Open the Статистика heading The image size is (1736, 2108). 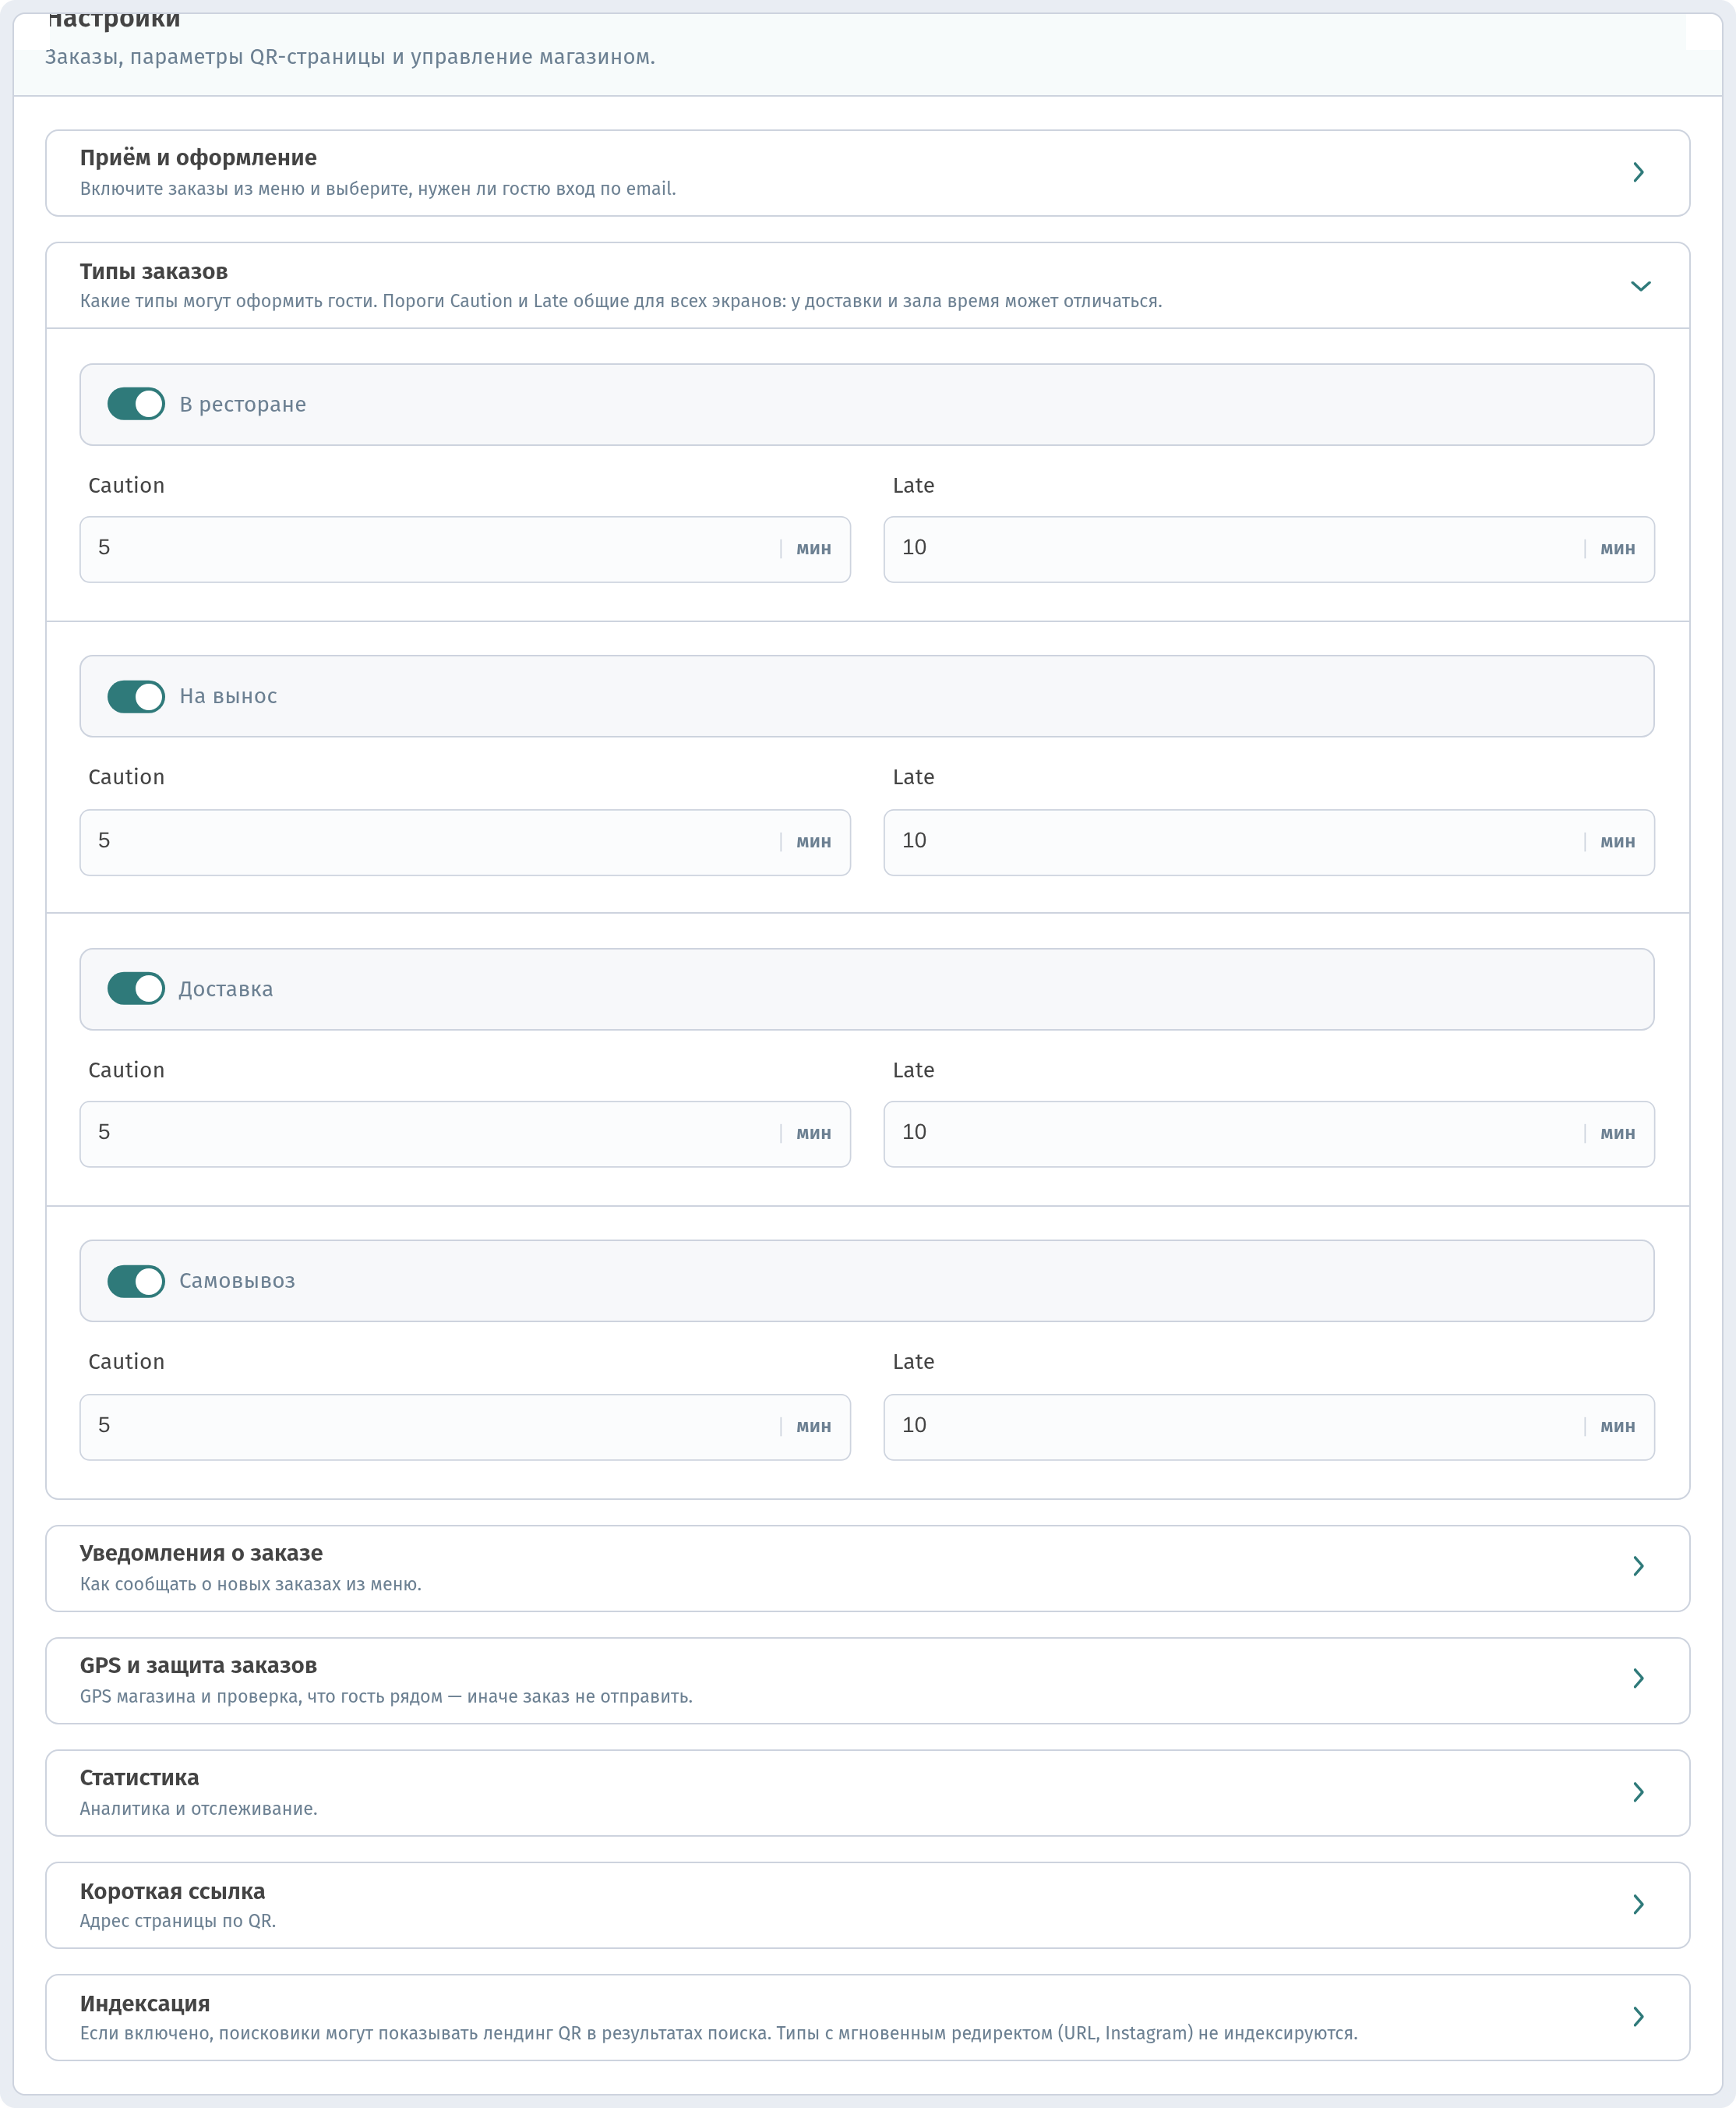pos(139,1777)
